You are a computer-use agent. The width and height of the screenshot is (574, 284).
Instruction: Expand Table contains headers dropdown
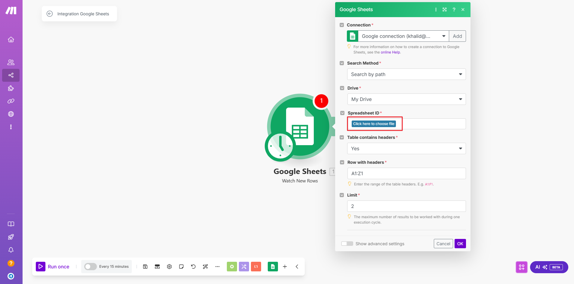[406, 148]
